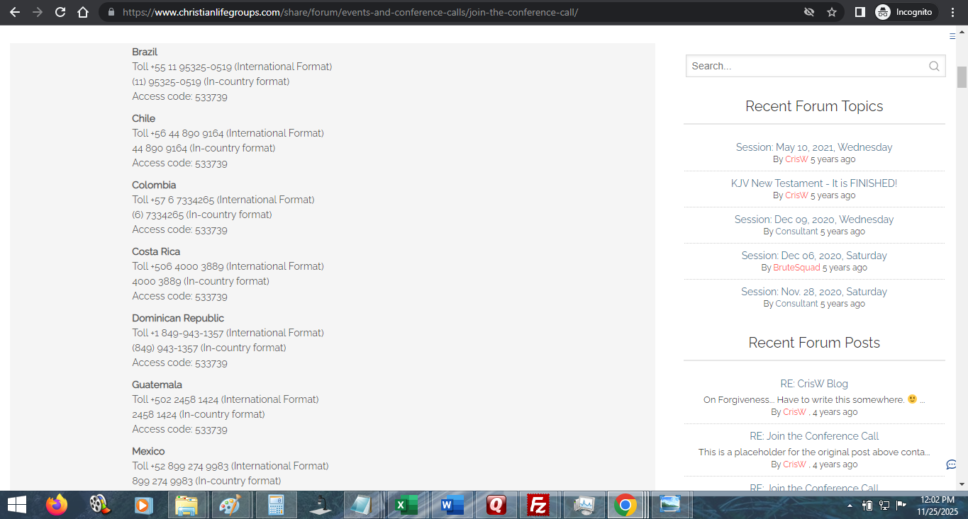Image resolution: width=968 pixels, height=519 pixels.
Task: Click the third-party cookies blocked eye icon
Action: (809, 12)
